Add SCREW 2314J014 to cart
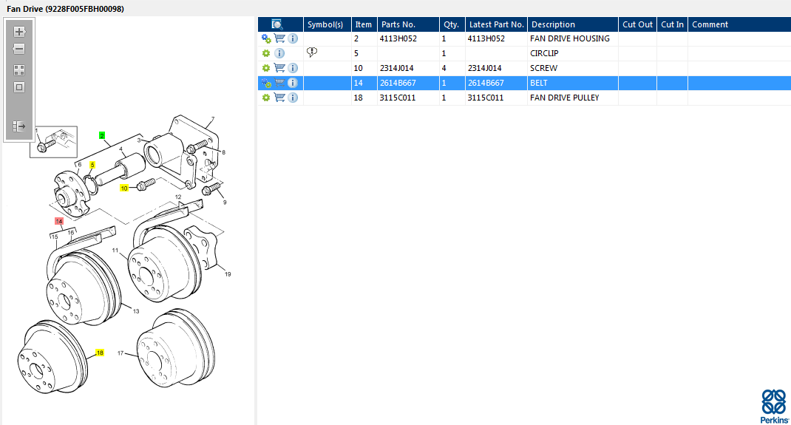The width and height of the screenshot is (791, 425). click(279, 67)
